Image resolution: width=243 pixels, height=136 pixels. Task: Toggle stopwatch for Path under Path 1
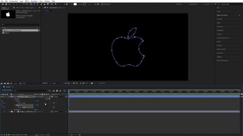point(18,103)
